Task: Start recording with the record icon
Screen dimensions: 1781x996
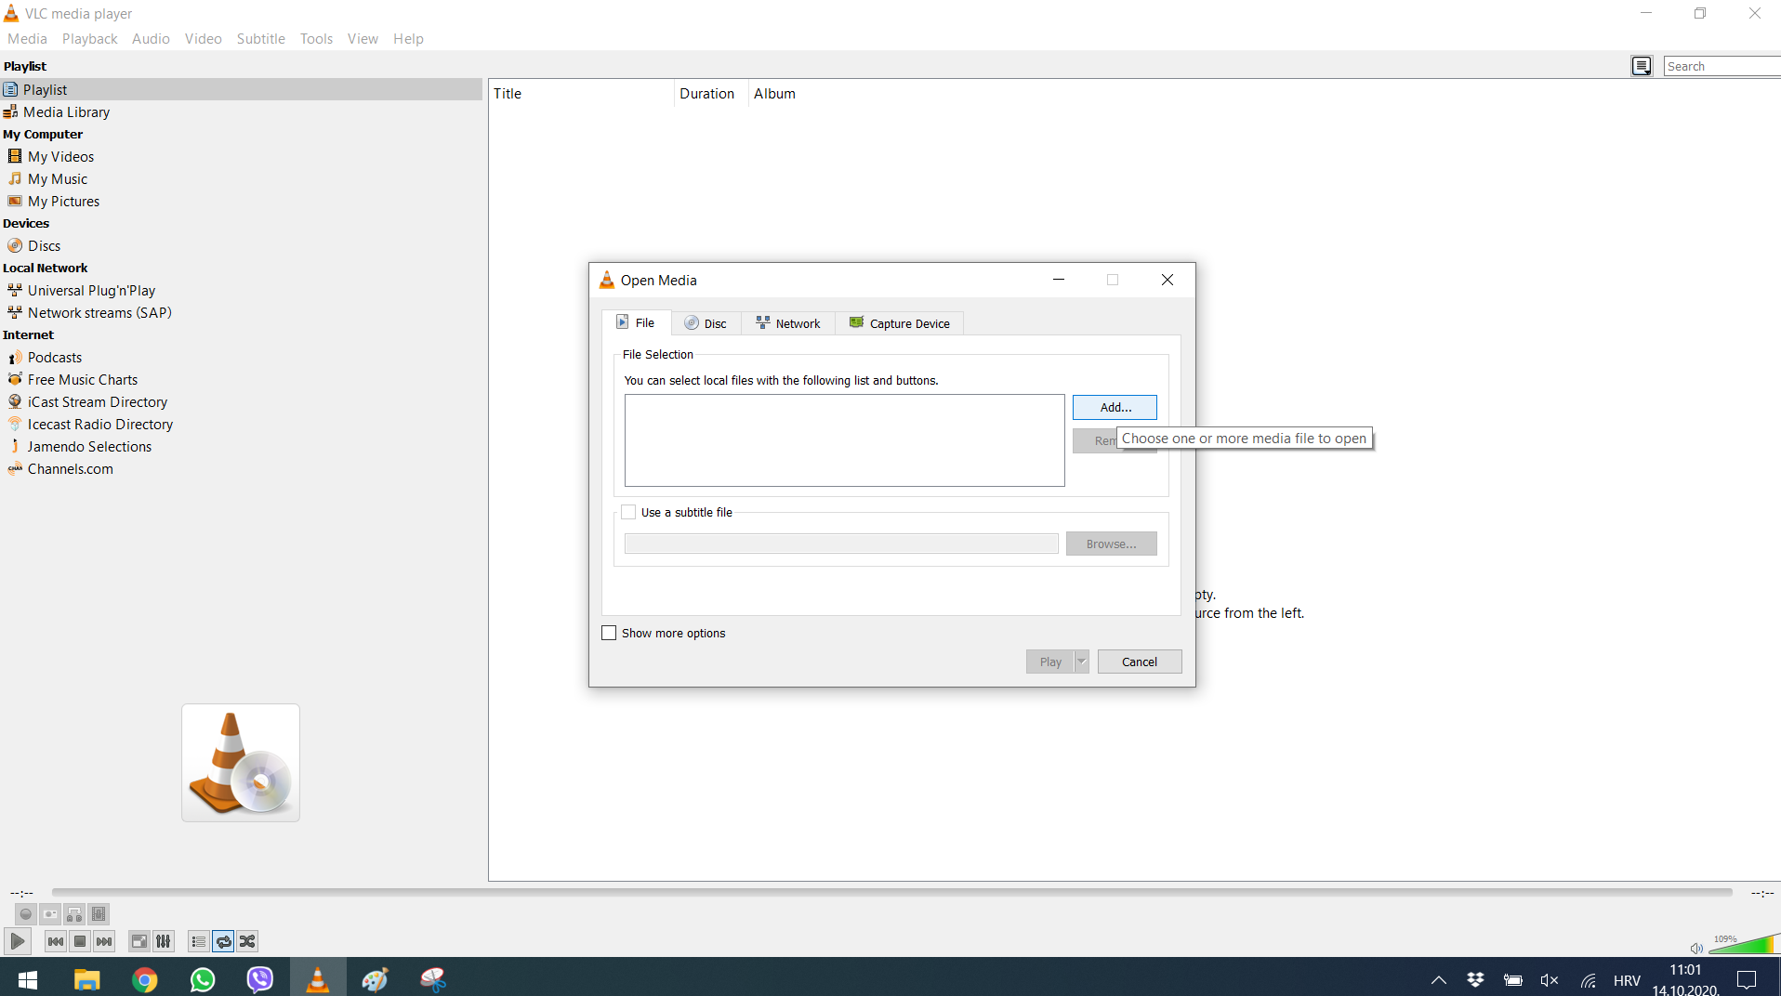Action: tap(25, 914)
